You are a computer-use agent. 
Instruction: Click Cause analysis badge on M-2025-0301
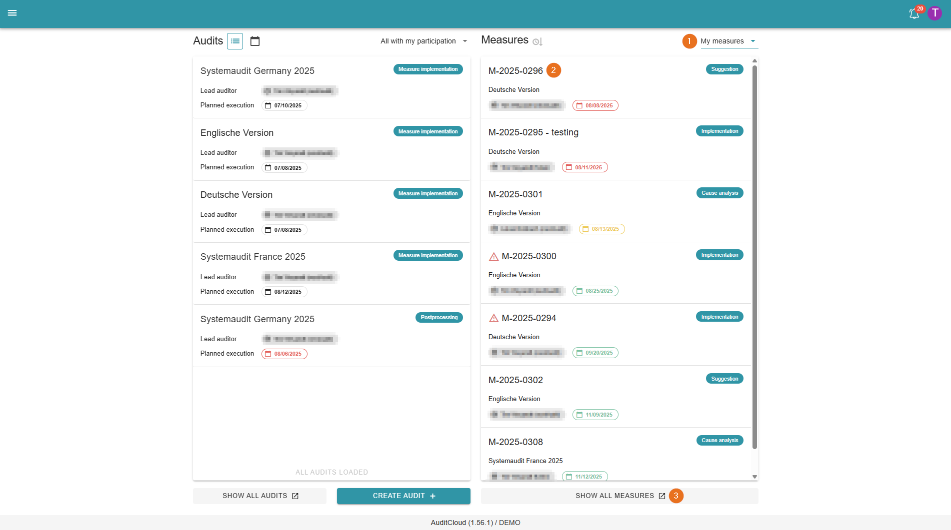(719, 193)
